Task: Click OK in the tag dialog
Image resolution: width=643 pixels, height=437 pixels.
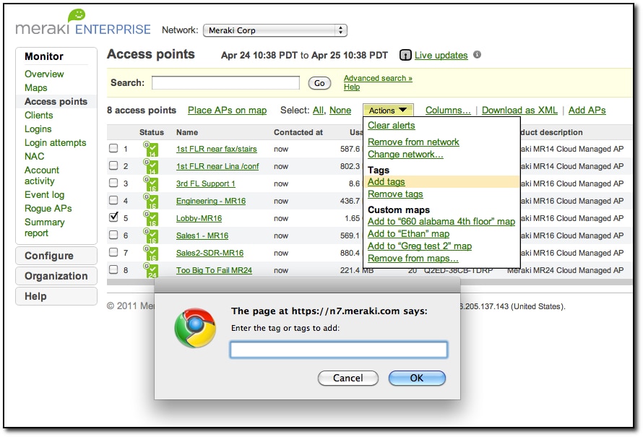Action: tap(417, 378)
